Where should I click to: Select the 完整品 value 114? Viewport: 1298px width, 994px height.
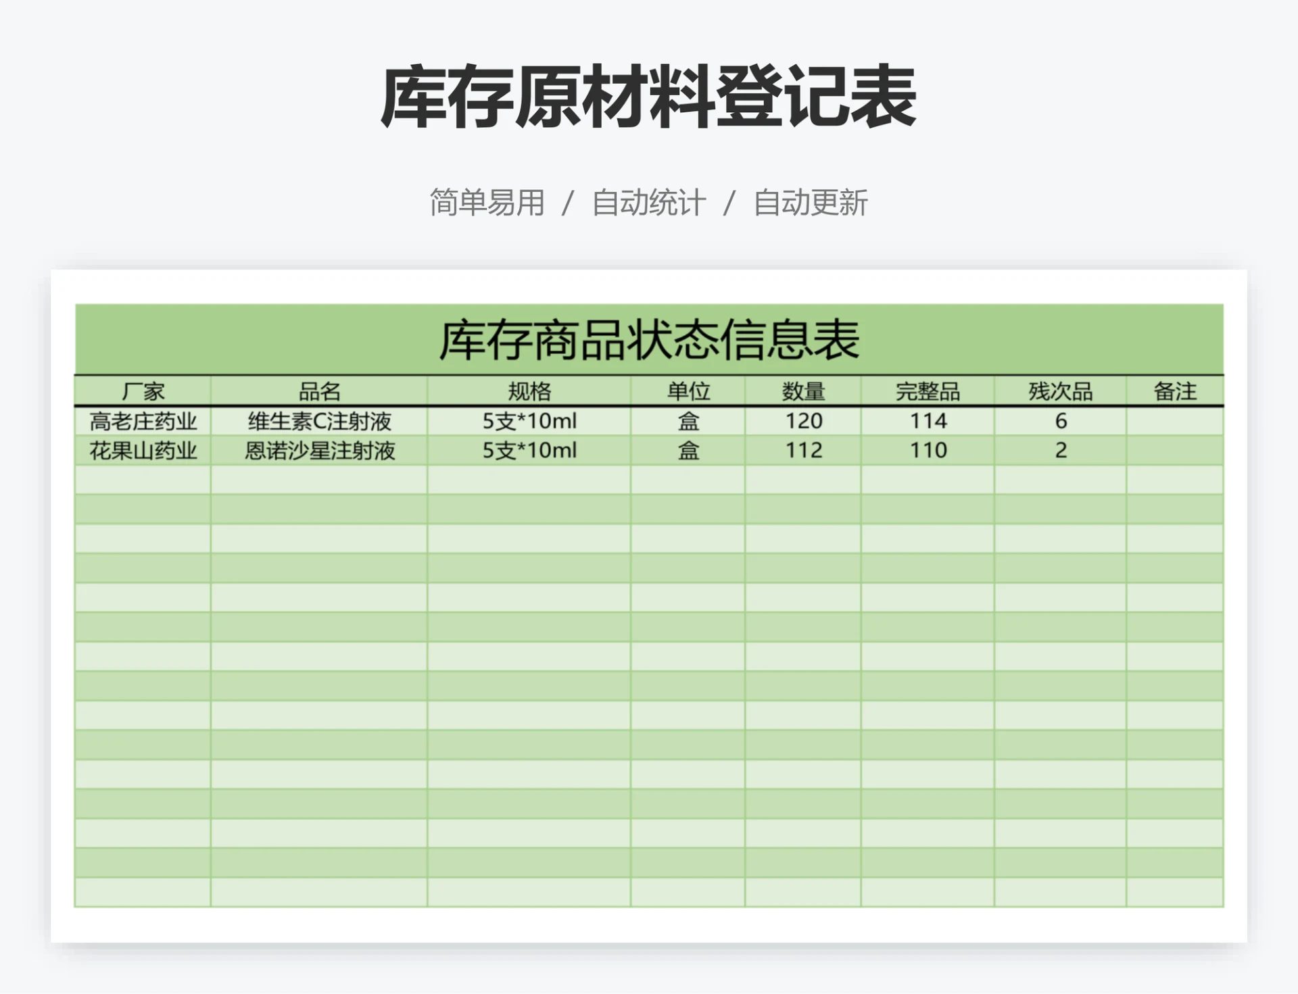[x=926, y=420]
